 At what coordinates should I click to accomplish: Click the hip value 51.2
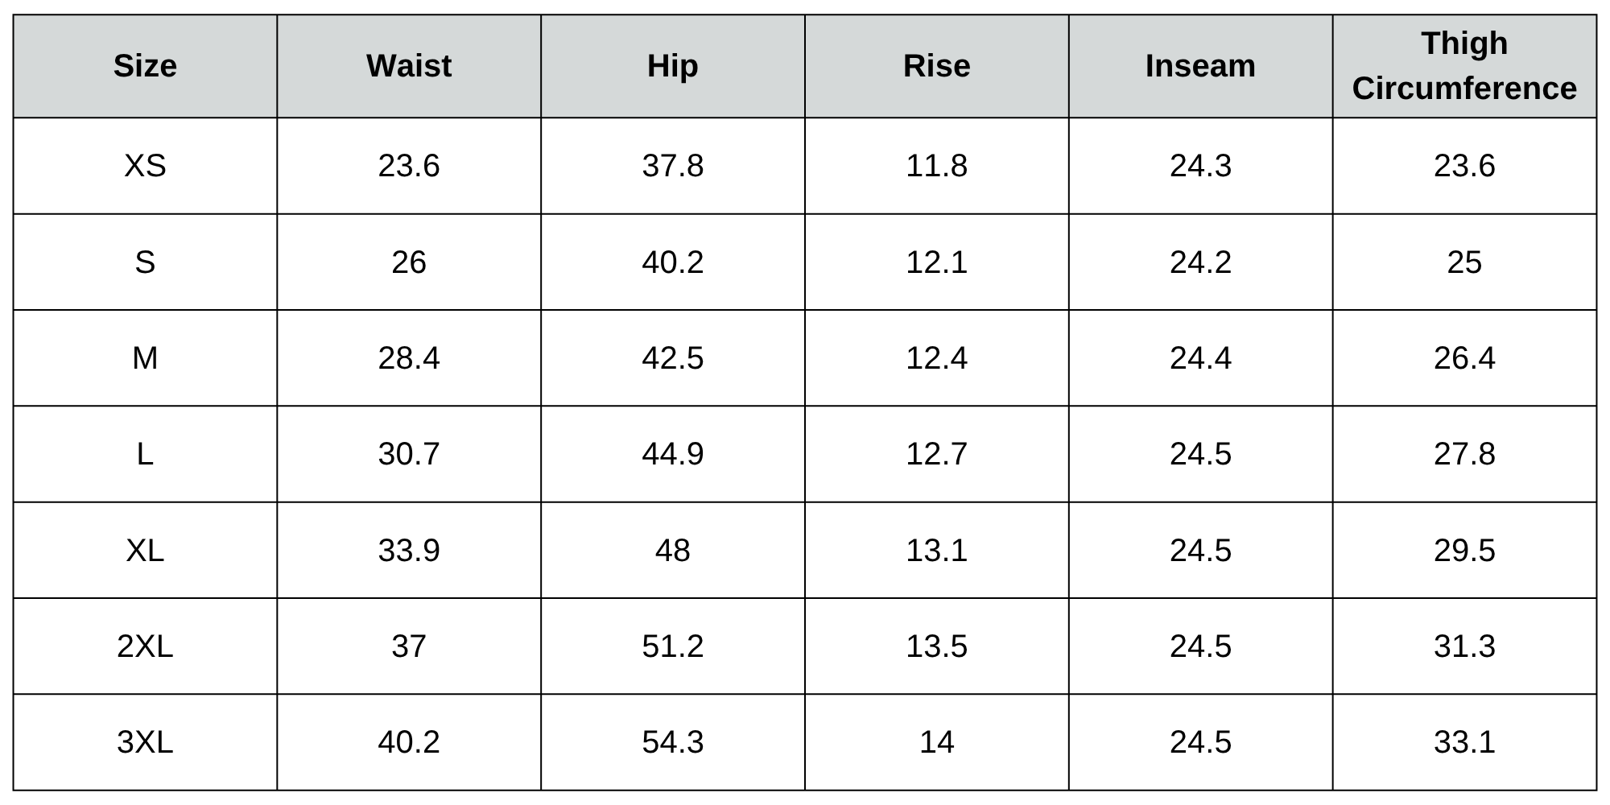672,646
